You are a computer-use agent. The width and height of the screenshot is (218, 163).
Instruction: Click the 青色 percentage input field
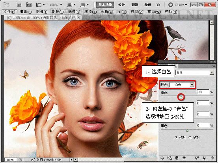point(203,92)
